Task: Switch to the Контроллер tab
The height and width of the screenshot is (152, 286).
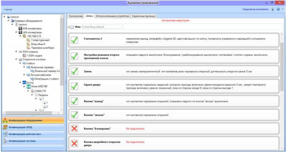Action: click(75, 16)
